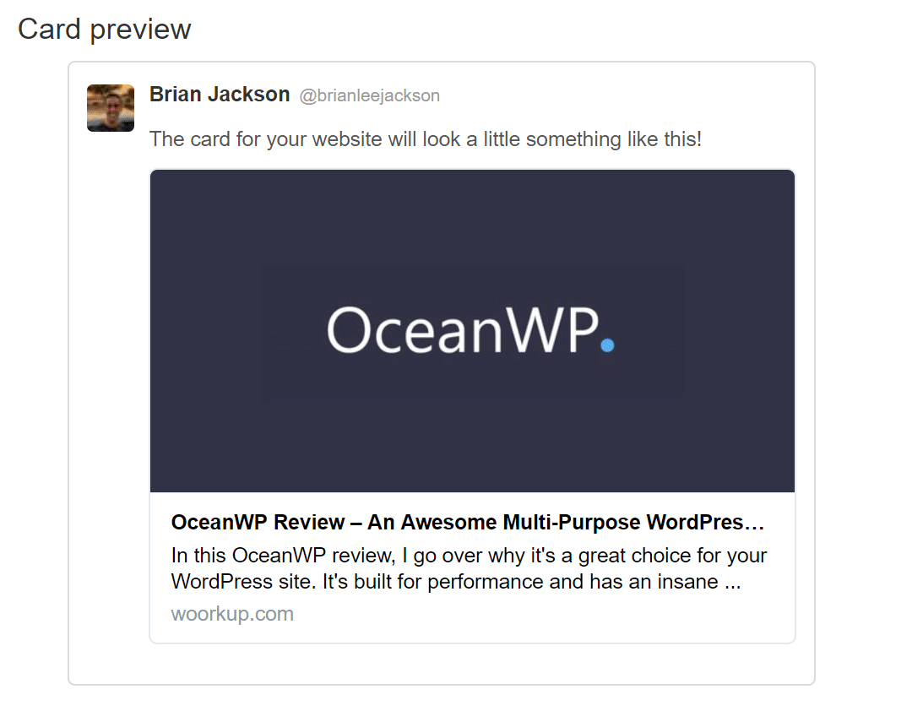The image size is (923, 711).
Task: Select the card description text starting 'In this OceanWP review'
Action: coord(470,568)
